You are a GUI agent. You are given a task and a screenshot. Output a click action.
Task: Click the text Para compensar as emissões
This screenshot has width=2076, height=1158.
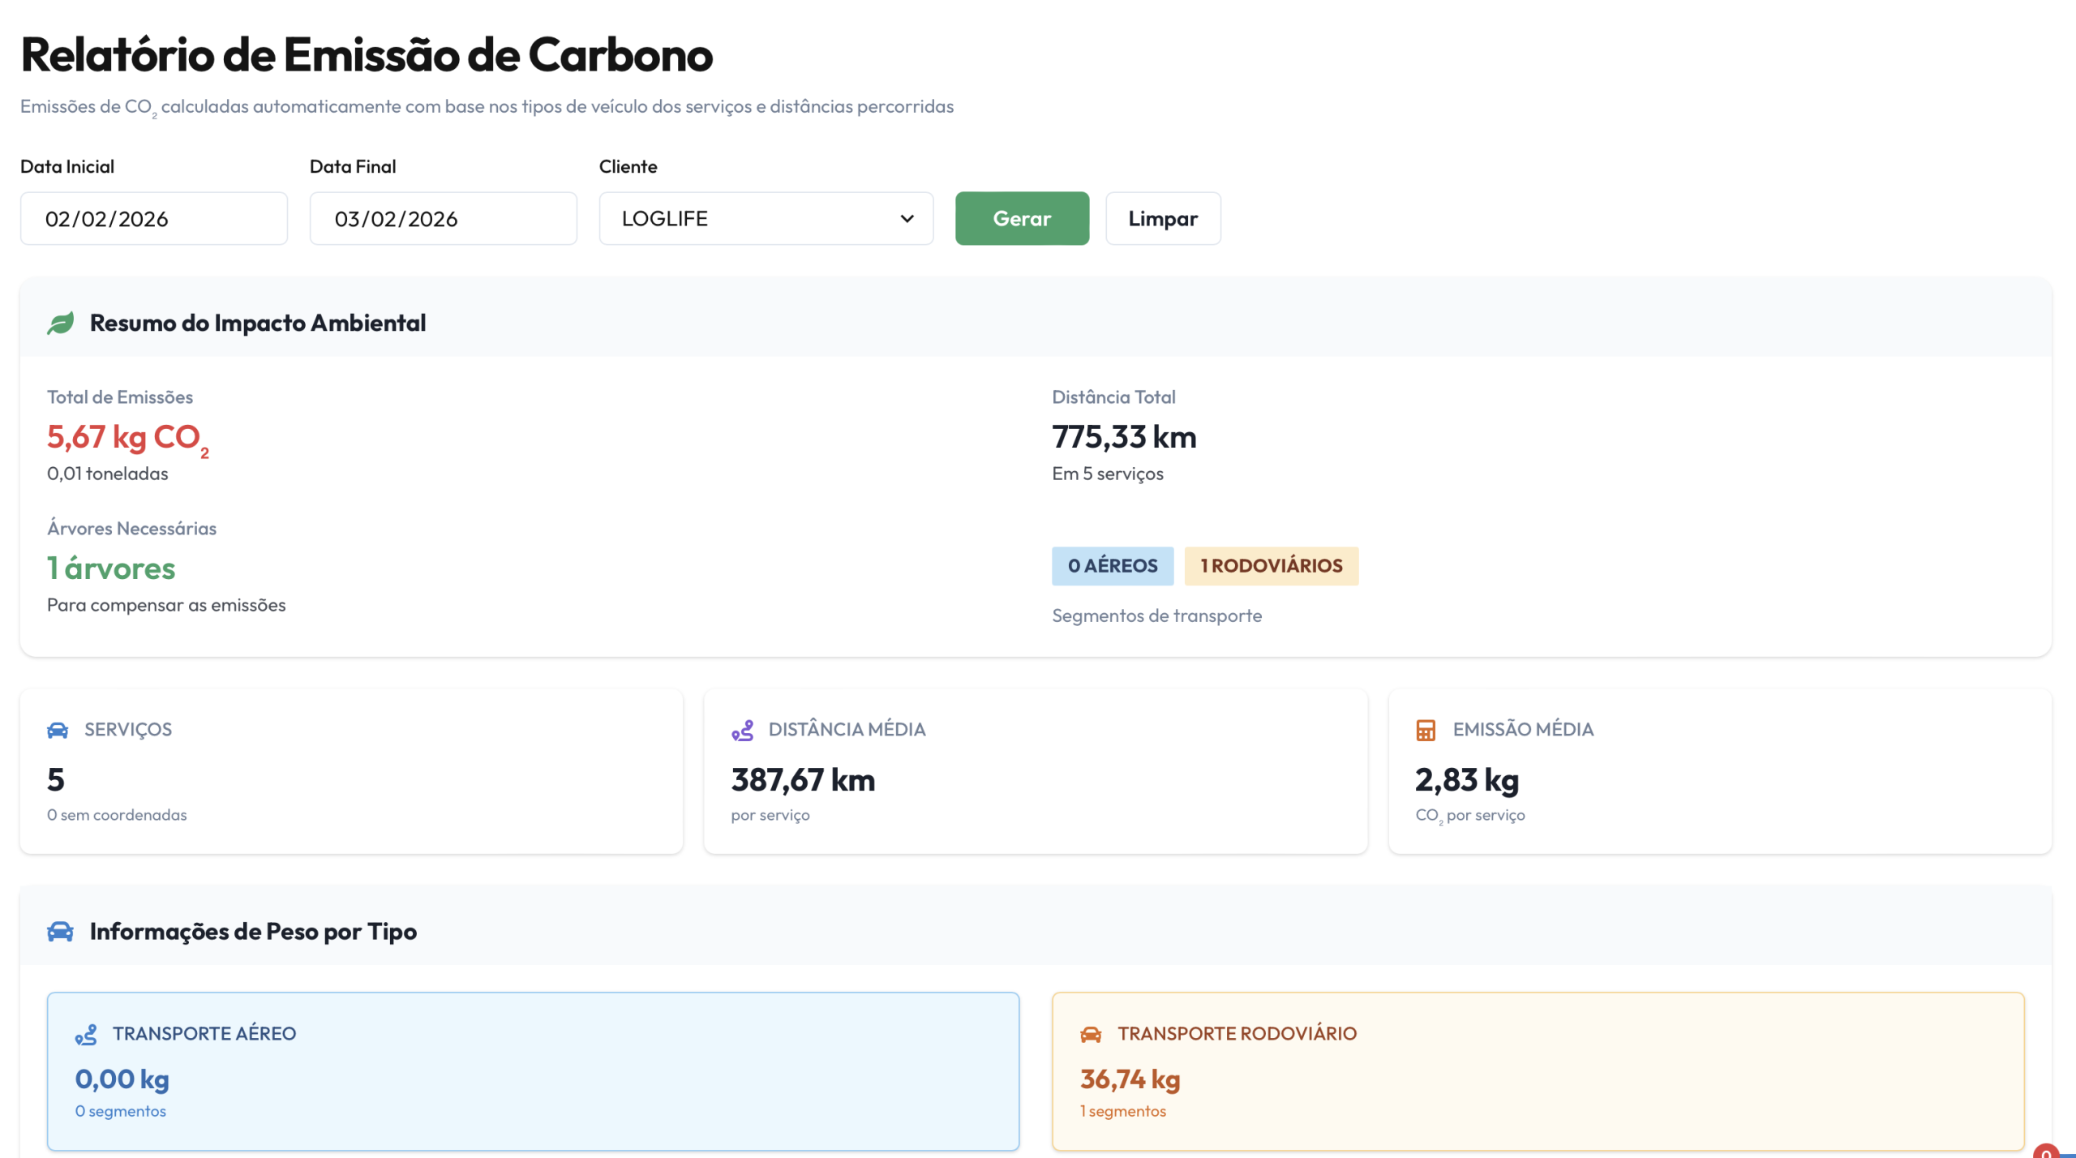pyautogui.click(x=166, y=605)
